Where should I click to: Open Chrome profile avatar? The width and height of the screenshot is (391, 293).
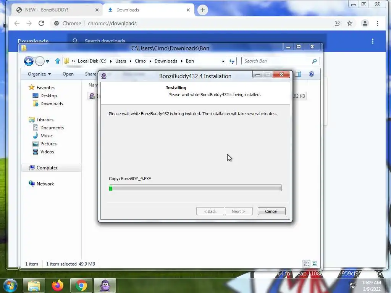[365, 23]
